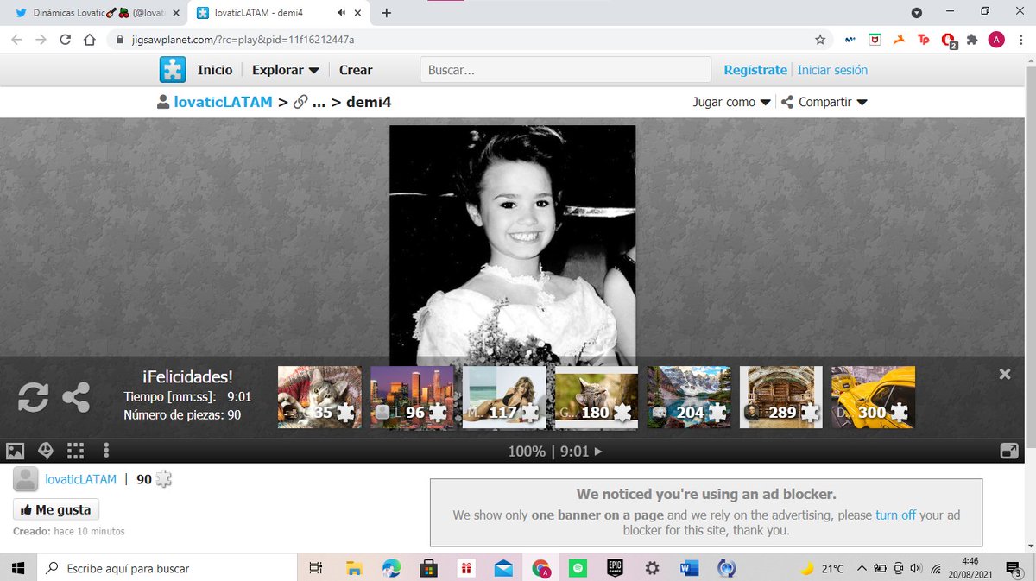
Task: Click the link chain icon in the breadcrumb
Action: [300, 102]
